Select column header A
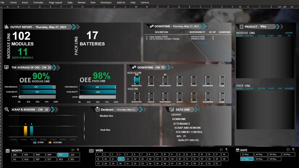This screenshot has width=299, height=168. click(x=7, y=7)
